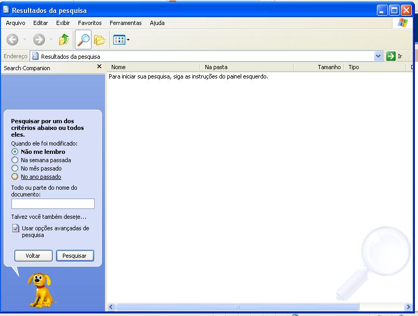Click the advanced search options icon
Screen dimensions: 418x316
tap(16, 228)
